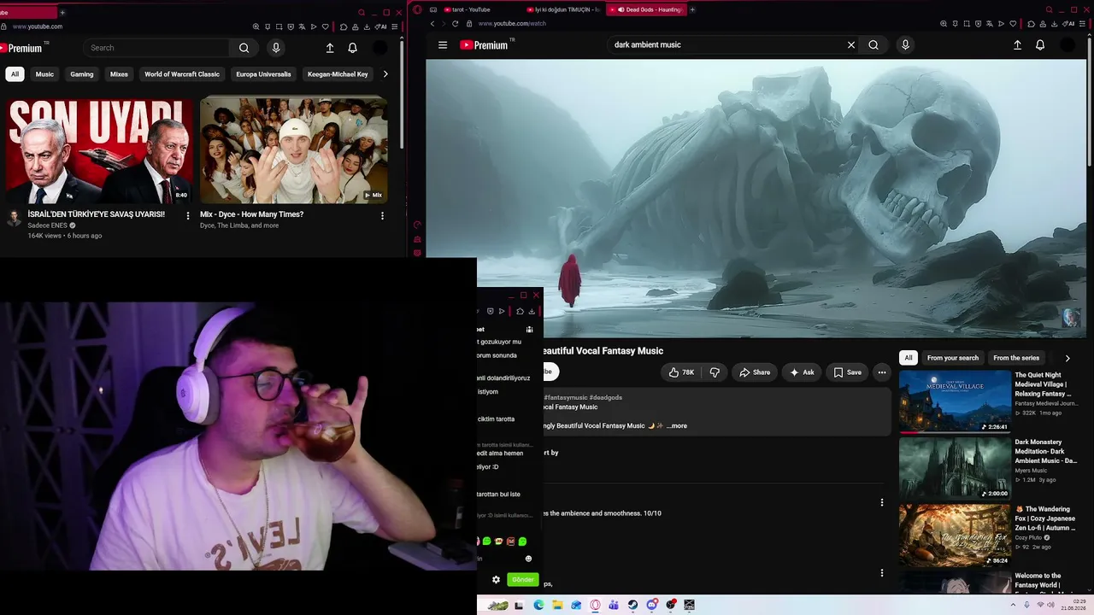Save the video to a playlist
This screenshot has width=1094, height=615.
pos(848,372)
